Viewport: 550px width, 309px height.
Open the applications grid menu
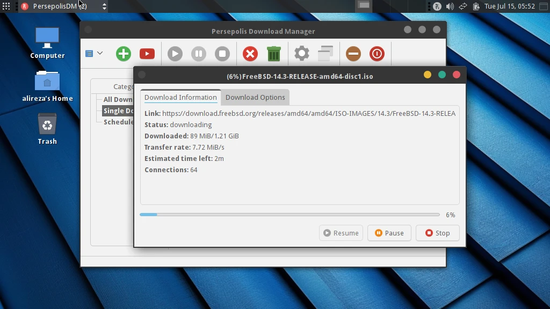coord(6,6)
